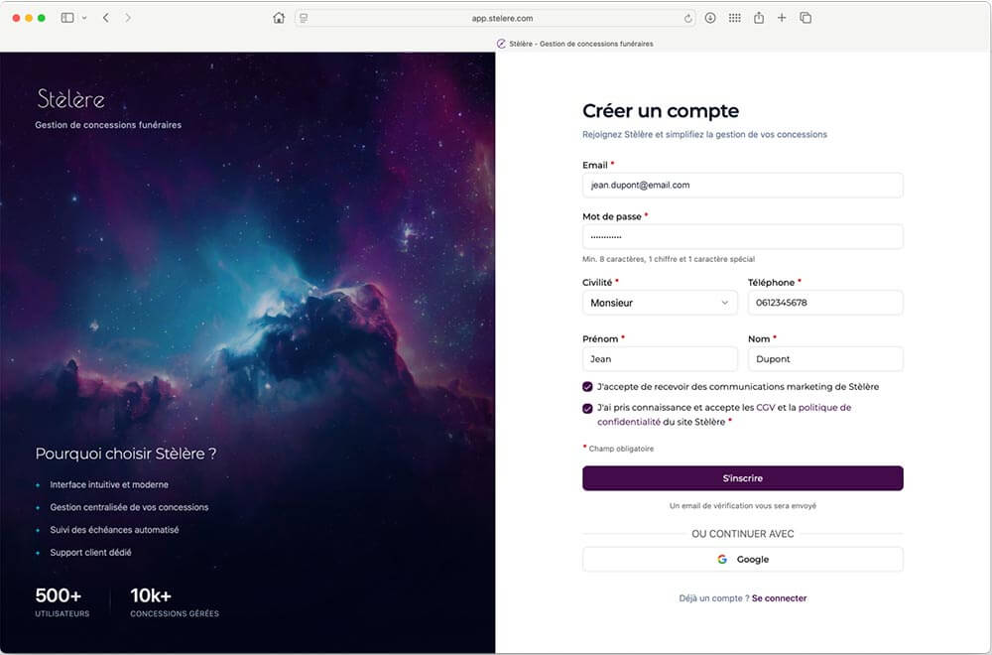
Task: Click the password requirements hint text
Action: tap(668, 259)
